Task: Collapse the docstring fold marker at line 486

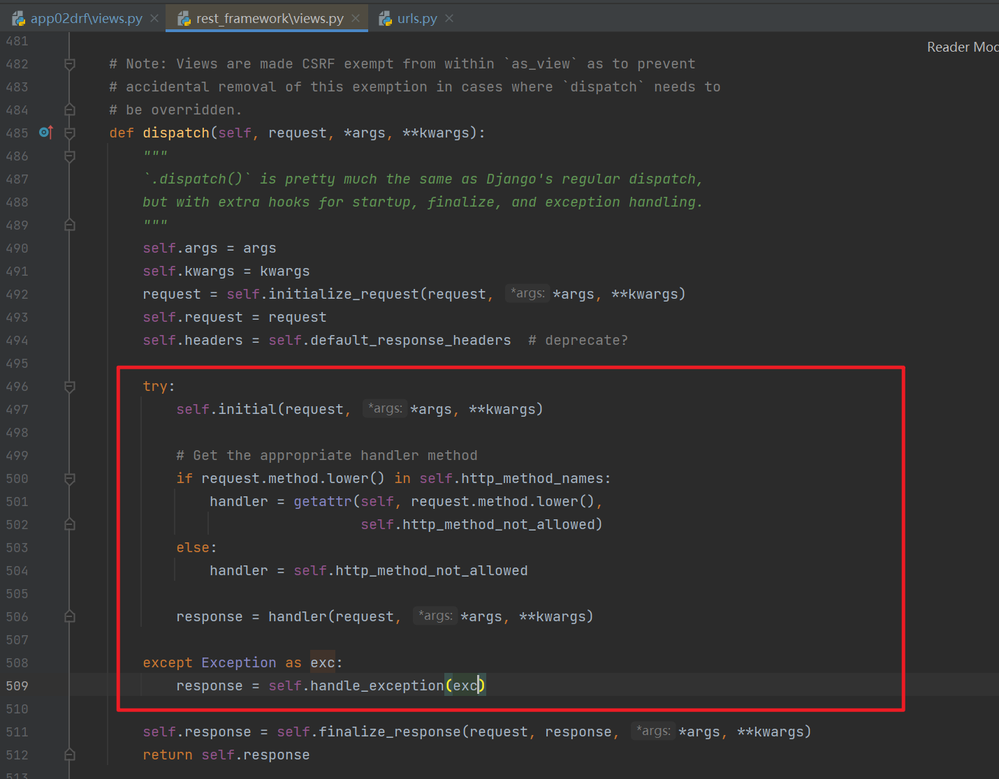Action: pyautogui.click(x=69, y=156)
